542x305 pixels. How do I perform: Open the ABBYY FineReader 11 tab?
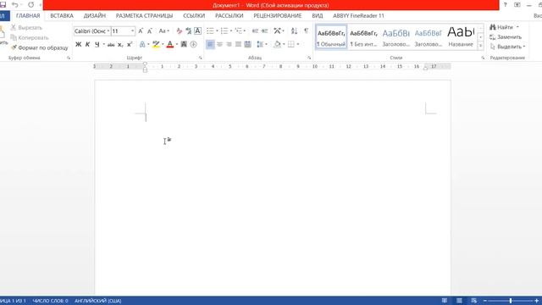tap(358, 16)
